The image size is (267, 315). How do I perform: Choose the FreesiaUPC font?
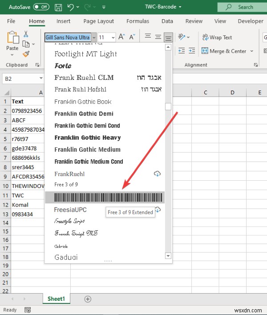coord(70,210)
